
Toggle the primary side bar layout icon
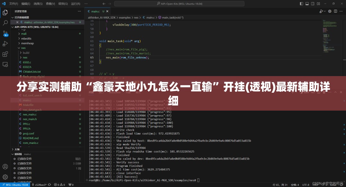tap(301, 4)
